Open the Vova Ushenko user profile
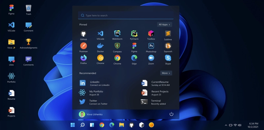 (90, 115)
